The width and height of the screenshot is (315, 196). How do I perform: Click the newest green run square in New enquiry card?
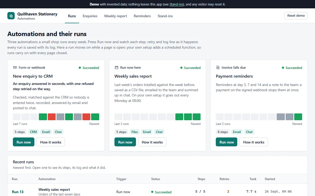[95, 117]
